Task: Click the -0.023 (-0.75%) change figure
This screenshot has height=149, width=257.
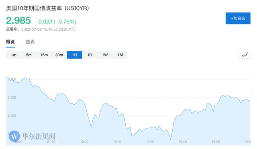Action: click(x=56, y=22)
